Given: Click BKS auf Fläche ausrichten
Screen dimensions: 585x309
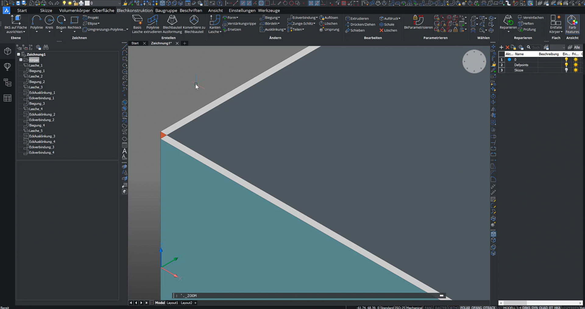Looking at the screenshot, I should coord(16,24).
